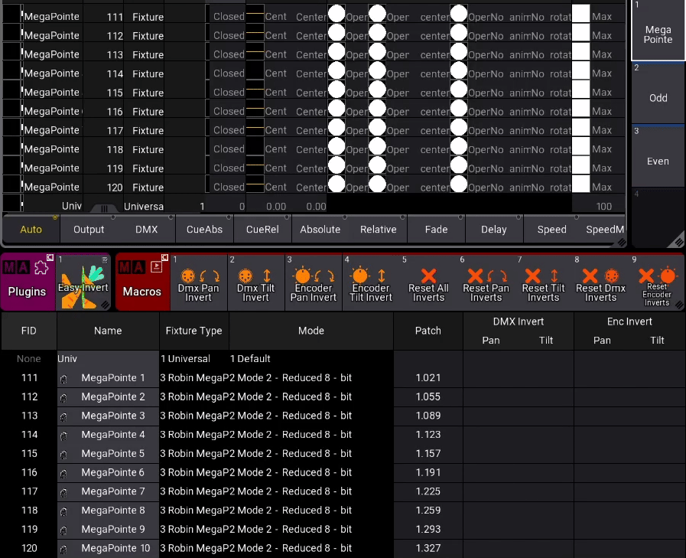Select the Fade layer tab

(x=436, y=229)
